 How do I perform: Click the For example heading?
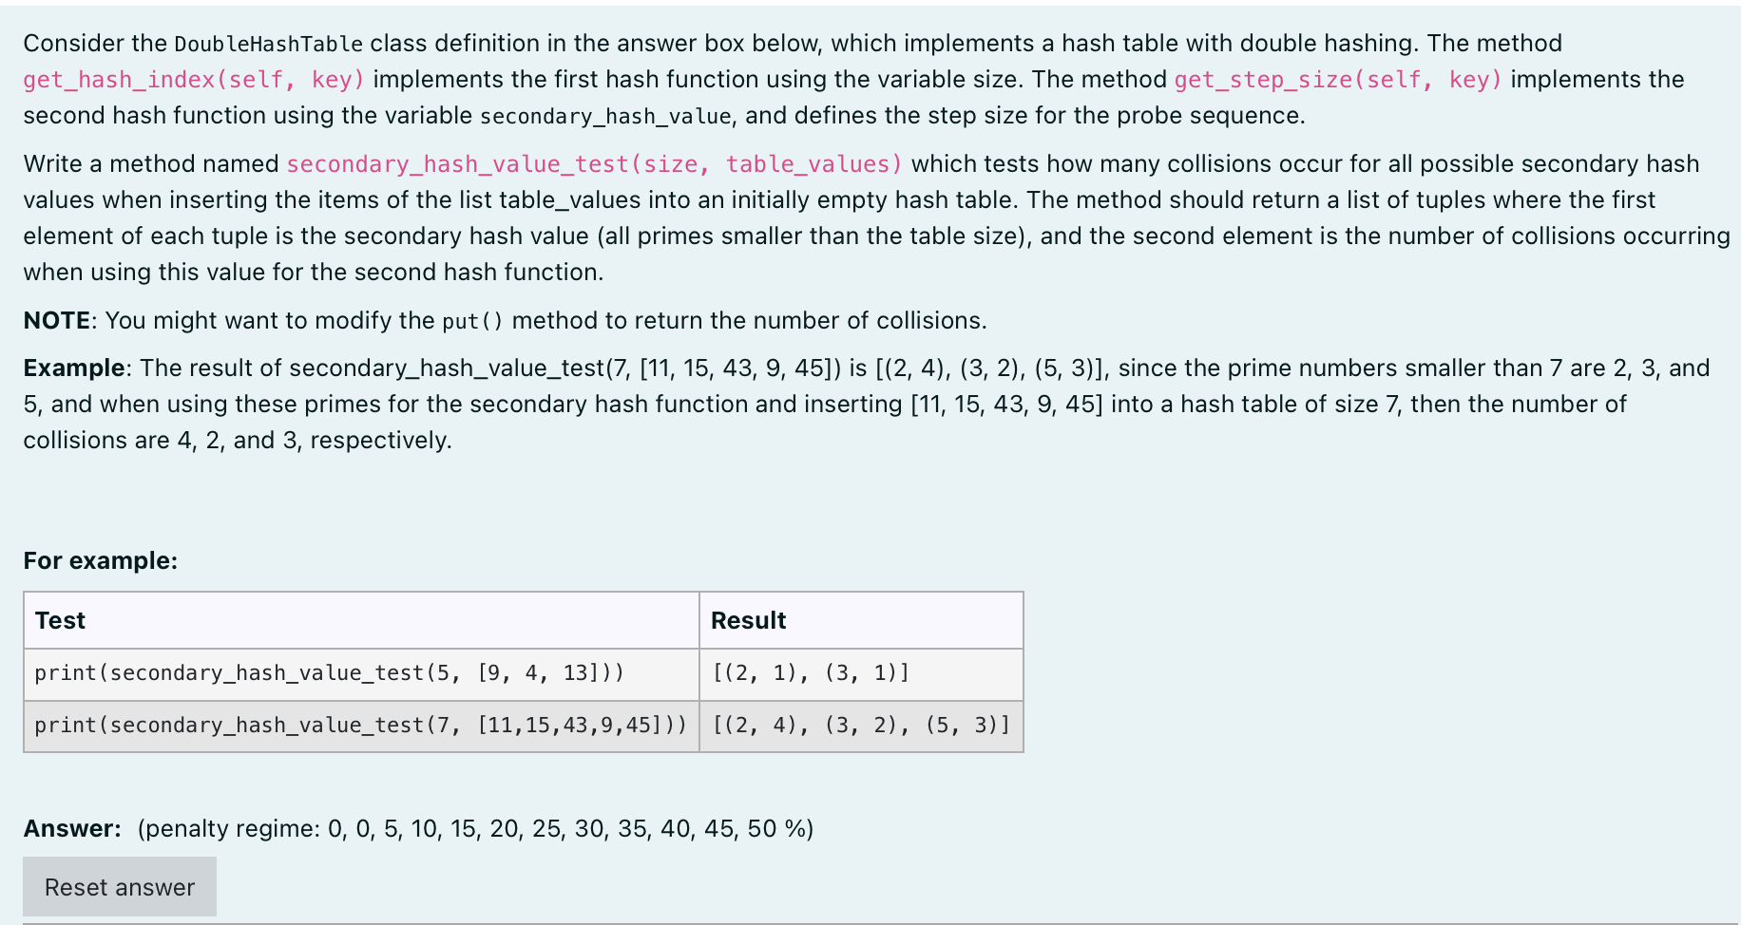(98, 560)
